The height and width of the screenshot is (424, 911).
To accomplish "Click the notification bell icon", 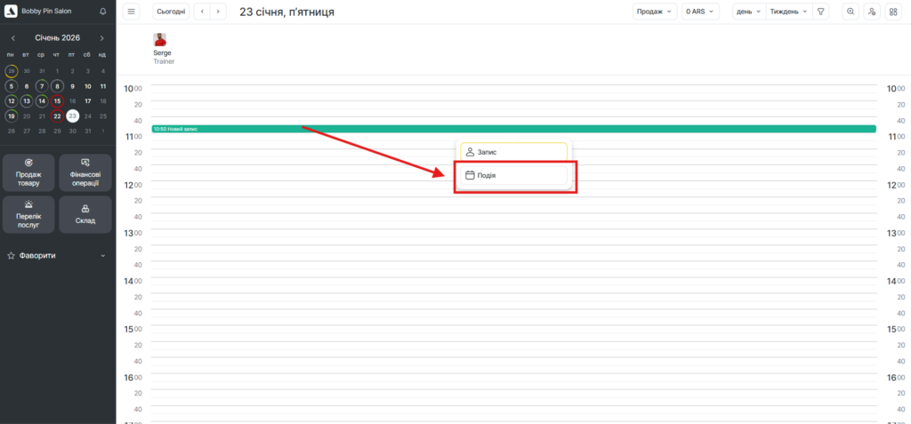I will click(x=102, y=12).
